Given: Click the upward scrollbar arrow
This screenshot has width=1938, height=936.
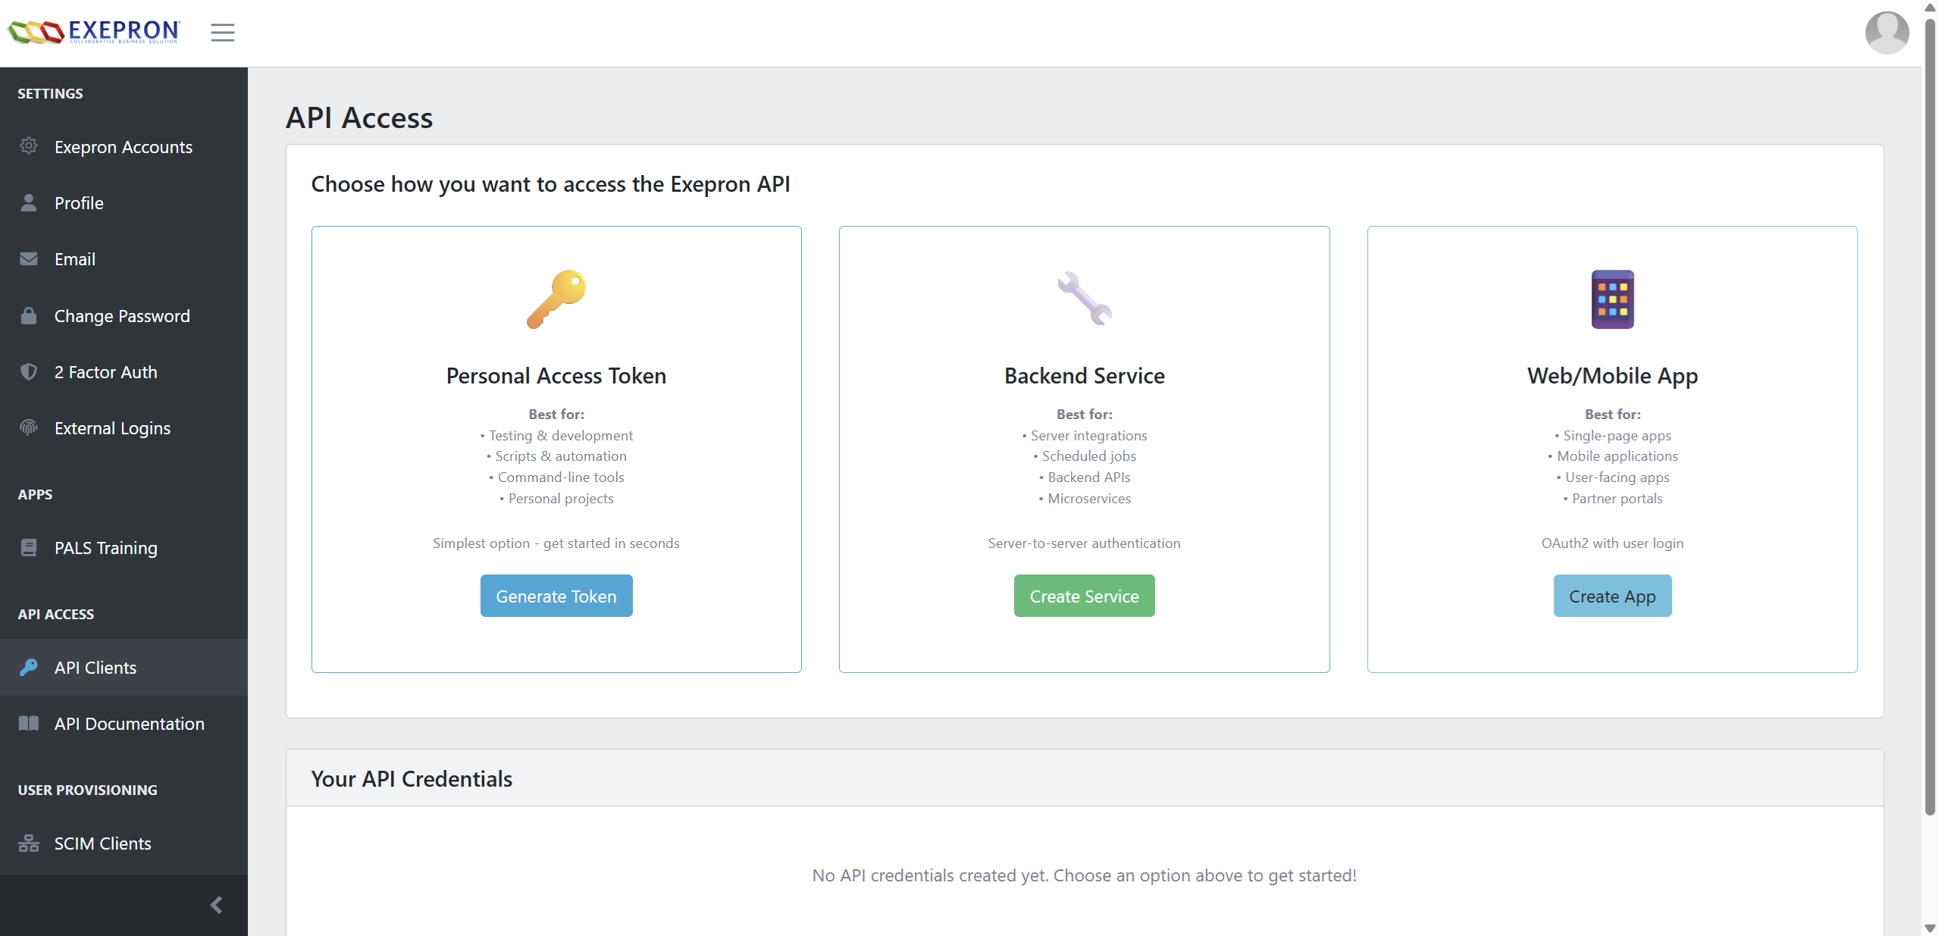Looking at the screenshot, I should tap(1929, 8).
